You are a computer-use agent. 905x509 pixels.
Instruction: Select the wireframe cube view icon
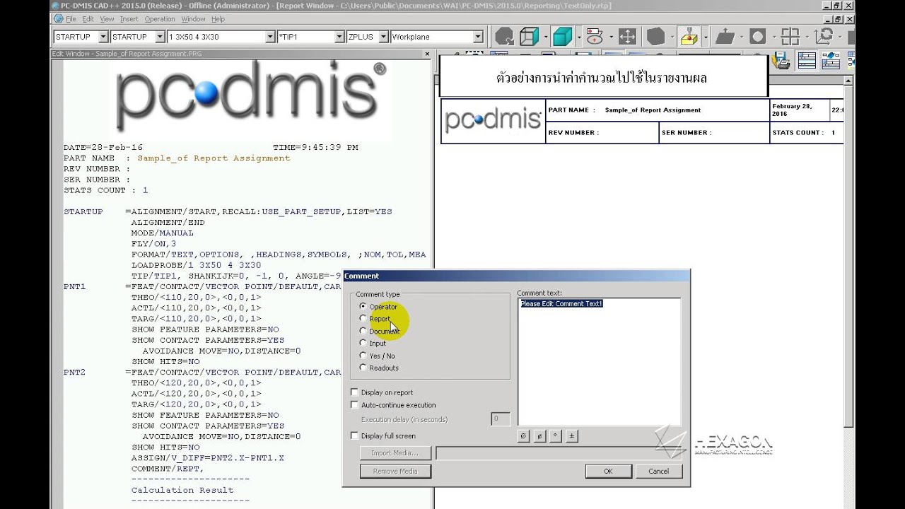(528, 37)
